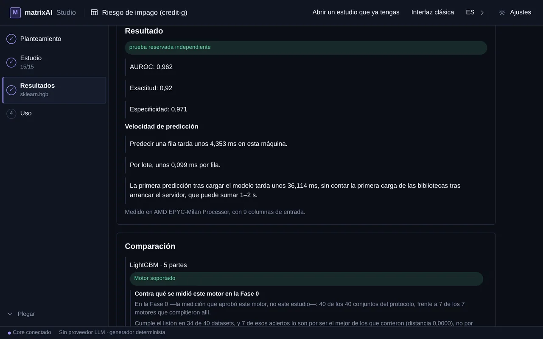This screenshot has height=339, width=543.
Task: Click the Planteamiento checkmark circle icon
Action: 11,39
